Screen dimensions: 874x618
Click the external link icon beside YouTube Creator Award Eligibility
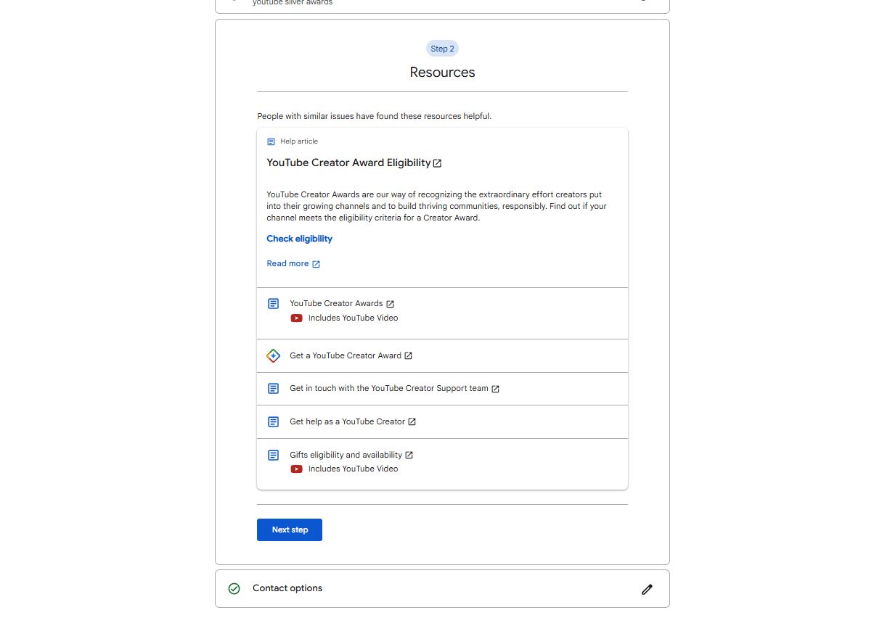click(437, 163)
